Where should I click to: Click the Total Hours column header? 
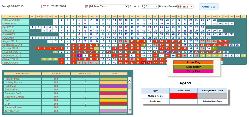tap(56, 74)
